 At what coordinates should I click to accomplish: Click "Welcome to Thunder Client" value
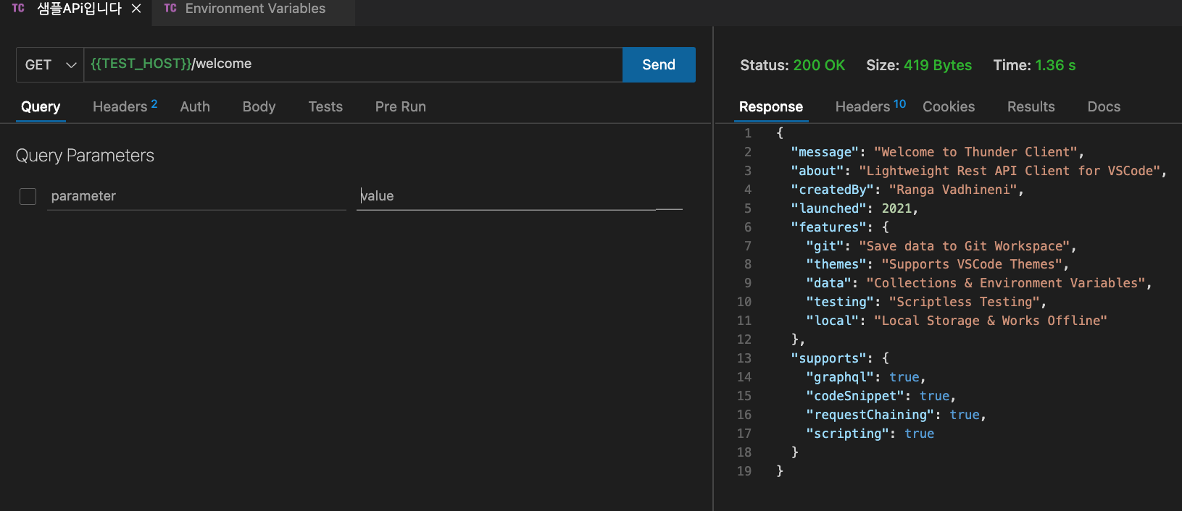975,152
